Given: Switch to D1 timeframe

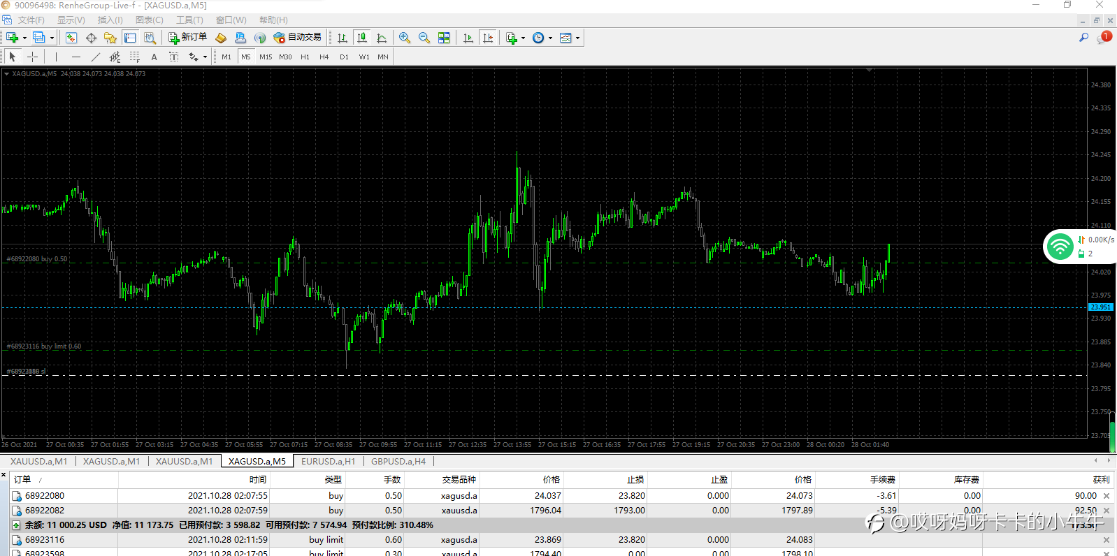Looking at the screenshot, I should 344,57.
